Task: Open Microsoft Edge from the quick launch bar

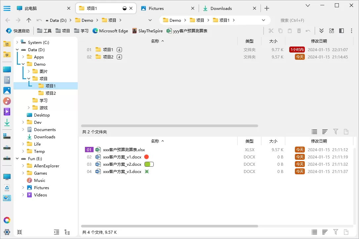Action: coord(110,31)
